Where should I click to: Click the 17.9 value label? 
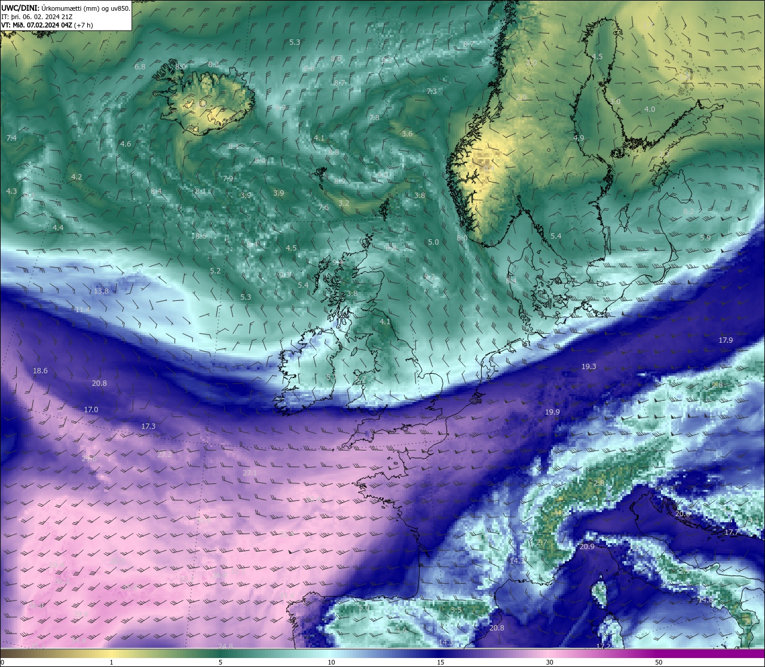coord(726,340)
